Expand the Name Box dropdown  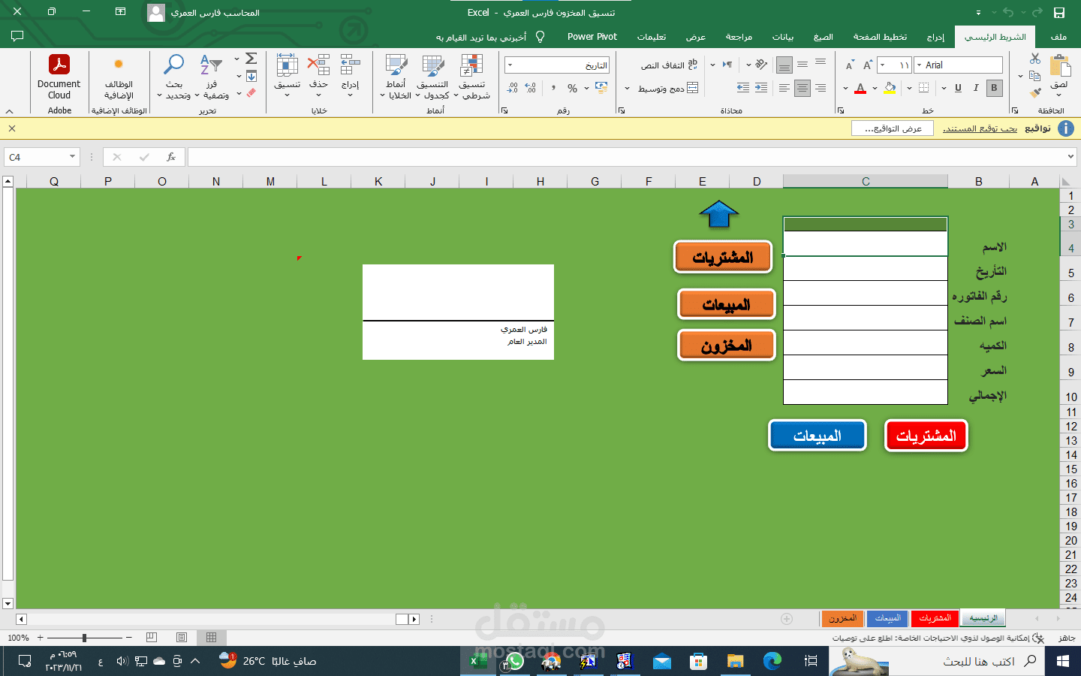pos(72,157)
